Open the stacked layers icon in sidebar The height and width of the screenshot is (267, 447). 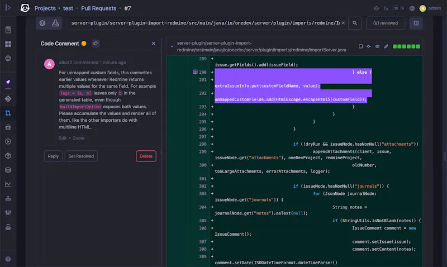click(8, 170)
